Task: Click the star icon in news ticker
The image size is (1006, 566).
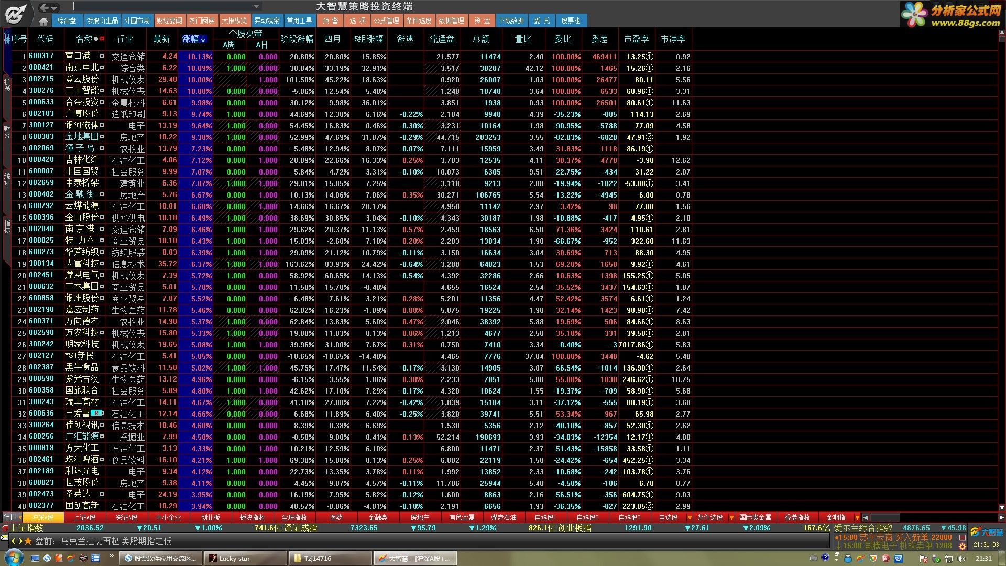Action: click(x=28, y=540)
